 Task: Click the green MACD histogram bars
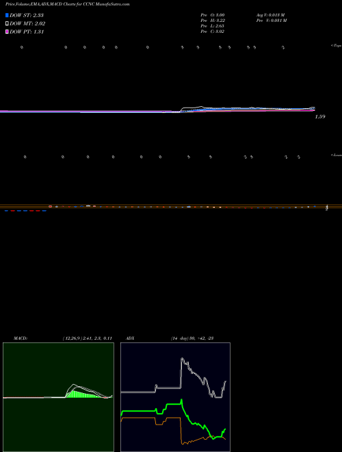[82, 394]
